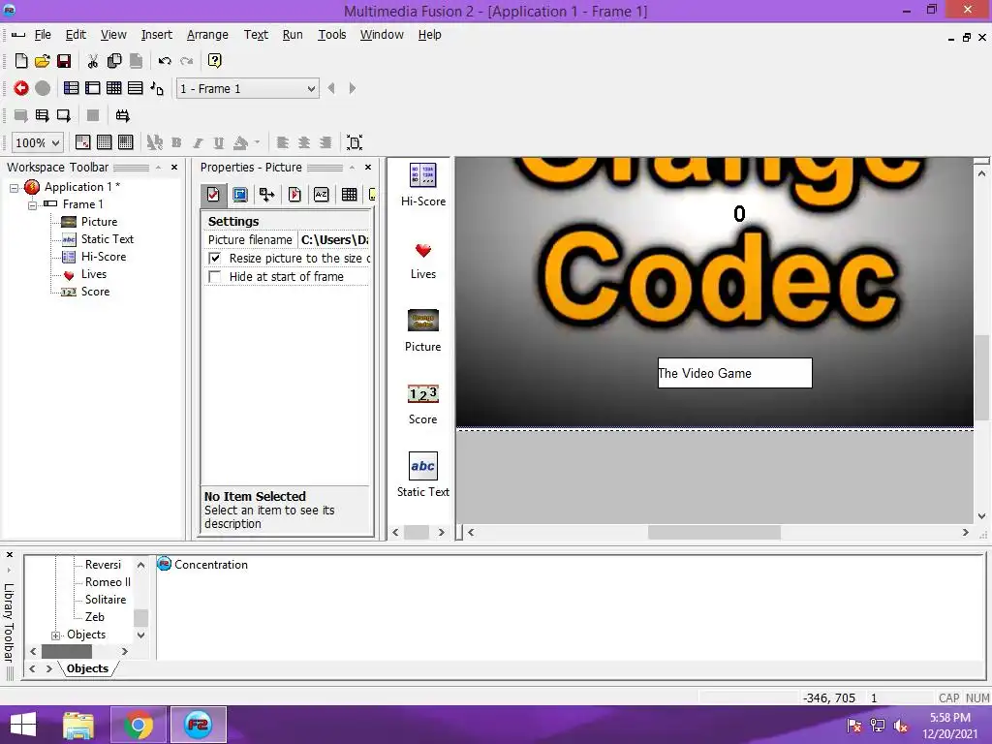Image resolution: width=992 pixels, height=744 pixels.
Task: Open Google Chrome from the taskbar
Action: 138,725
